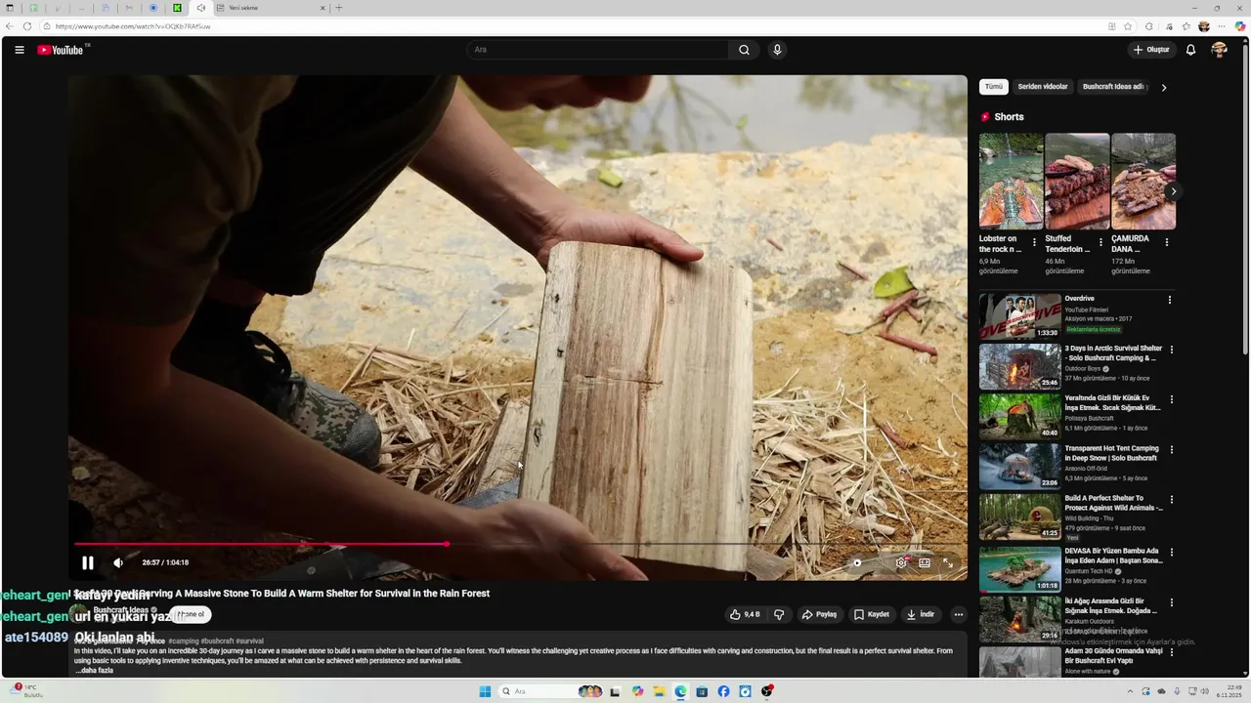Viewport: 1251px width, 703px height.
Task: Open Lobster on the rock short
Action: pos(1011,182)
